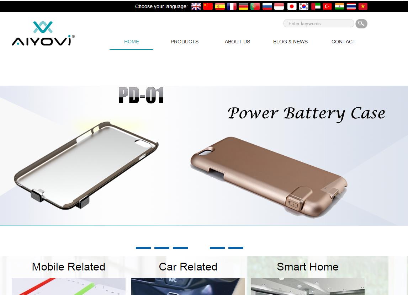Jump to the last banner slide indicator
The image size is (408, 295).
pyautogui.click(x=236, y=248)
